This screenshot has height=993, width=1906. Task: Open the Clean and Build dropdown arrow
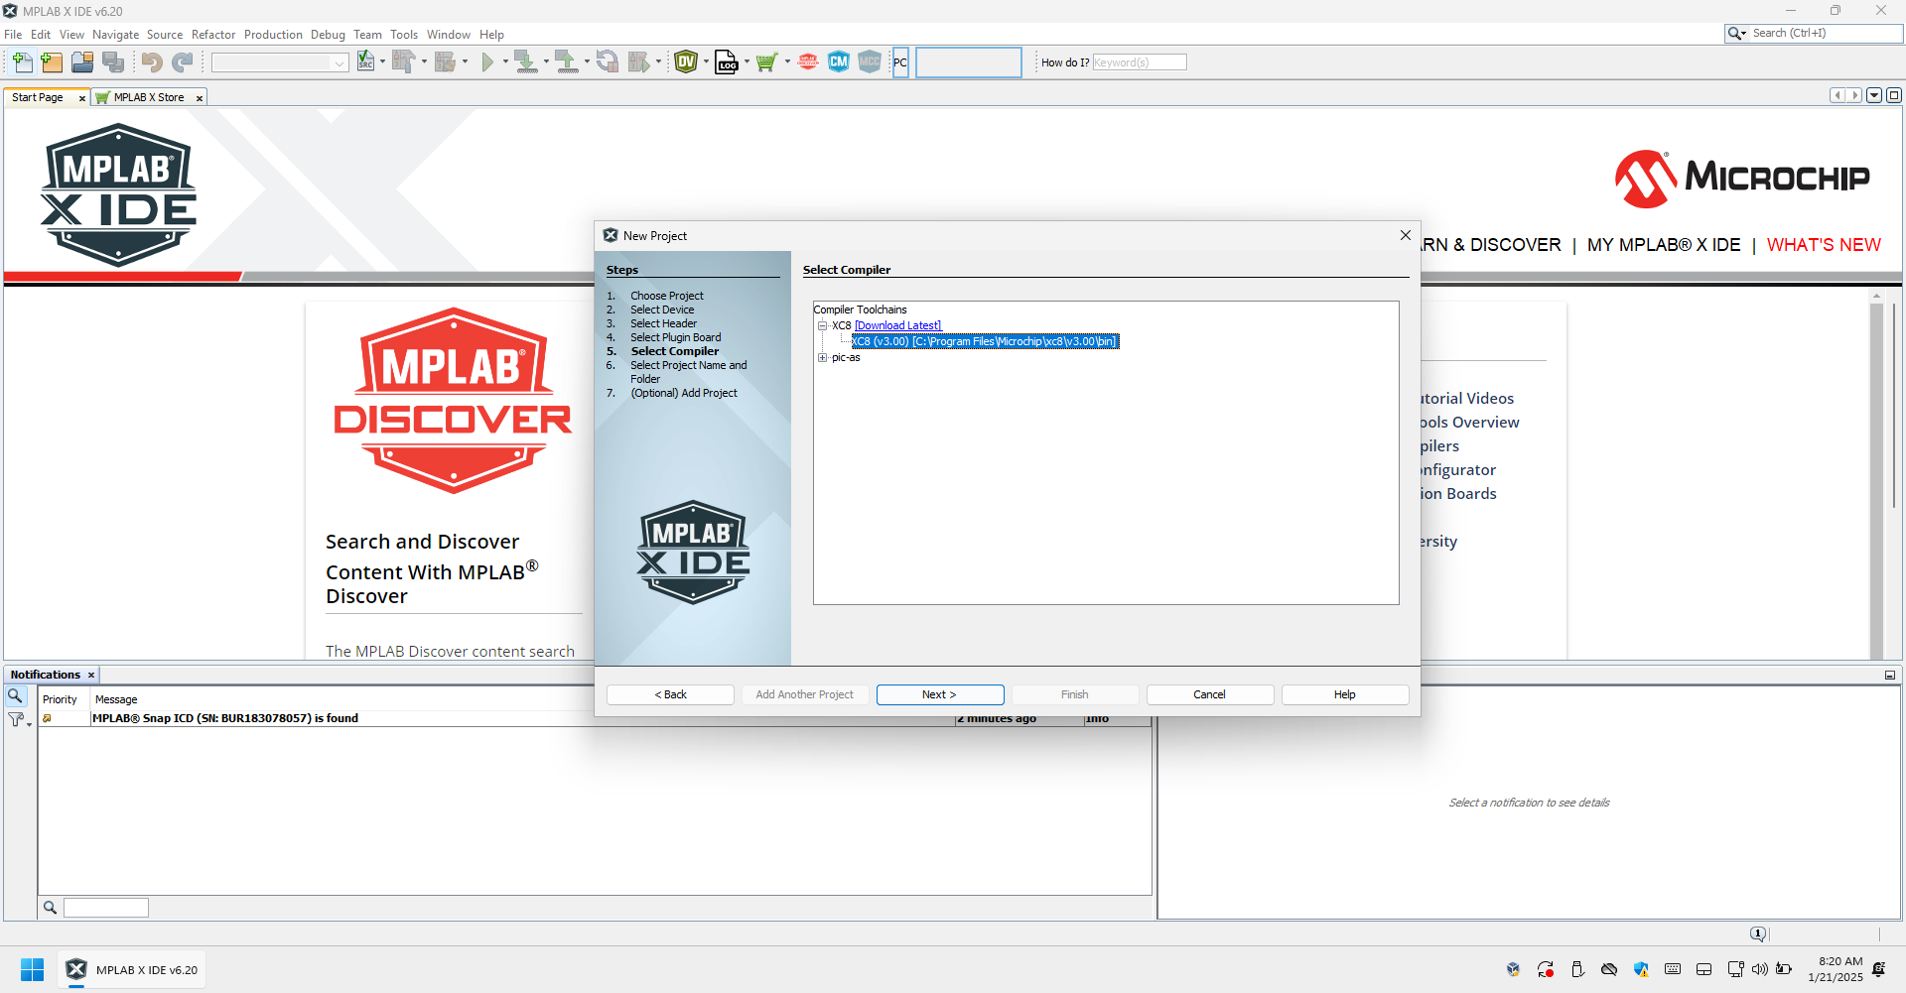coord(465,62)
